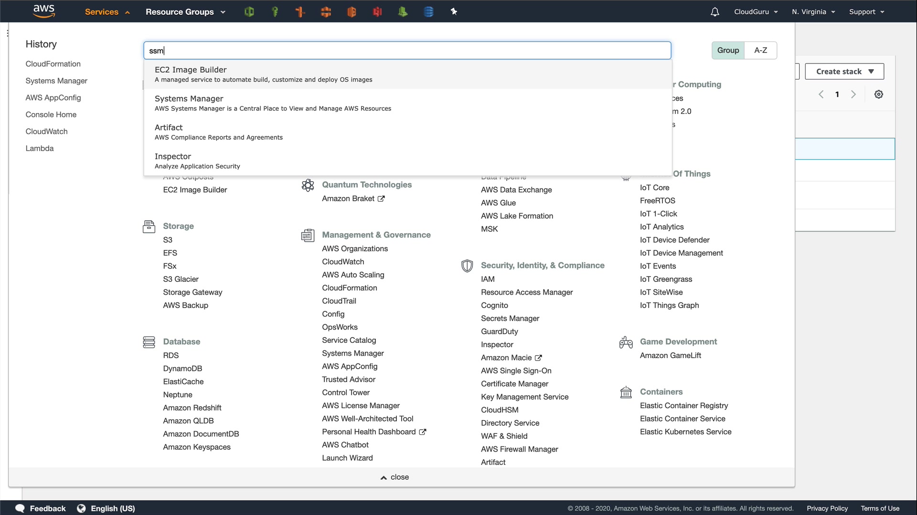This screenshot has height=515, width=917.
Task: Open Lambda from History list
Action: coord(39,148)
